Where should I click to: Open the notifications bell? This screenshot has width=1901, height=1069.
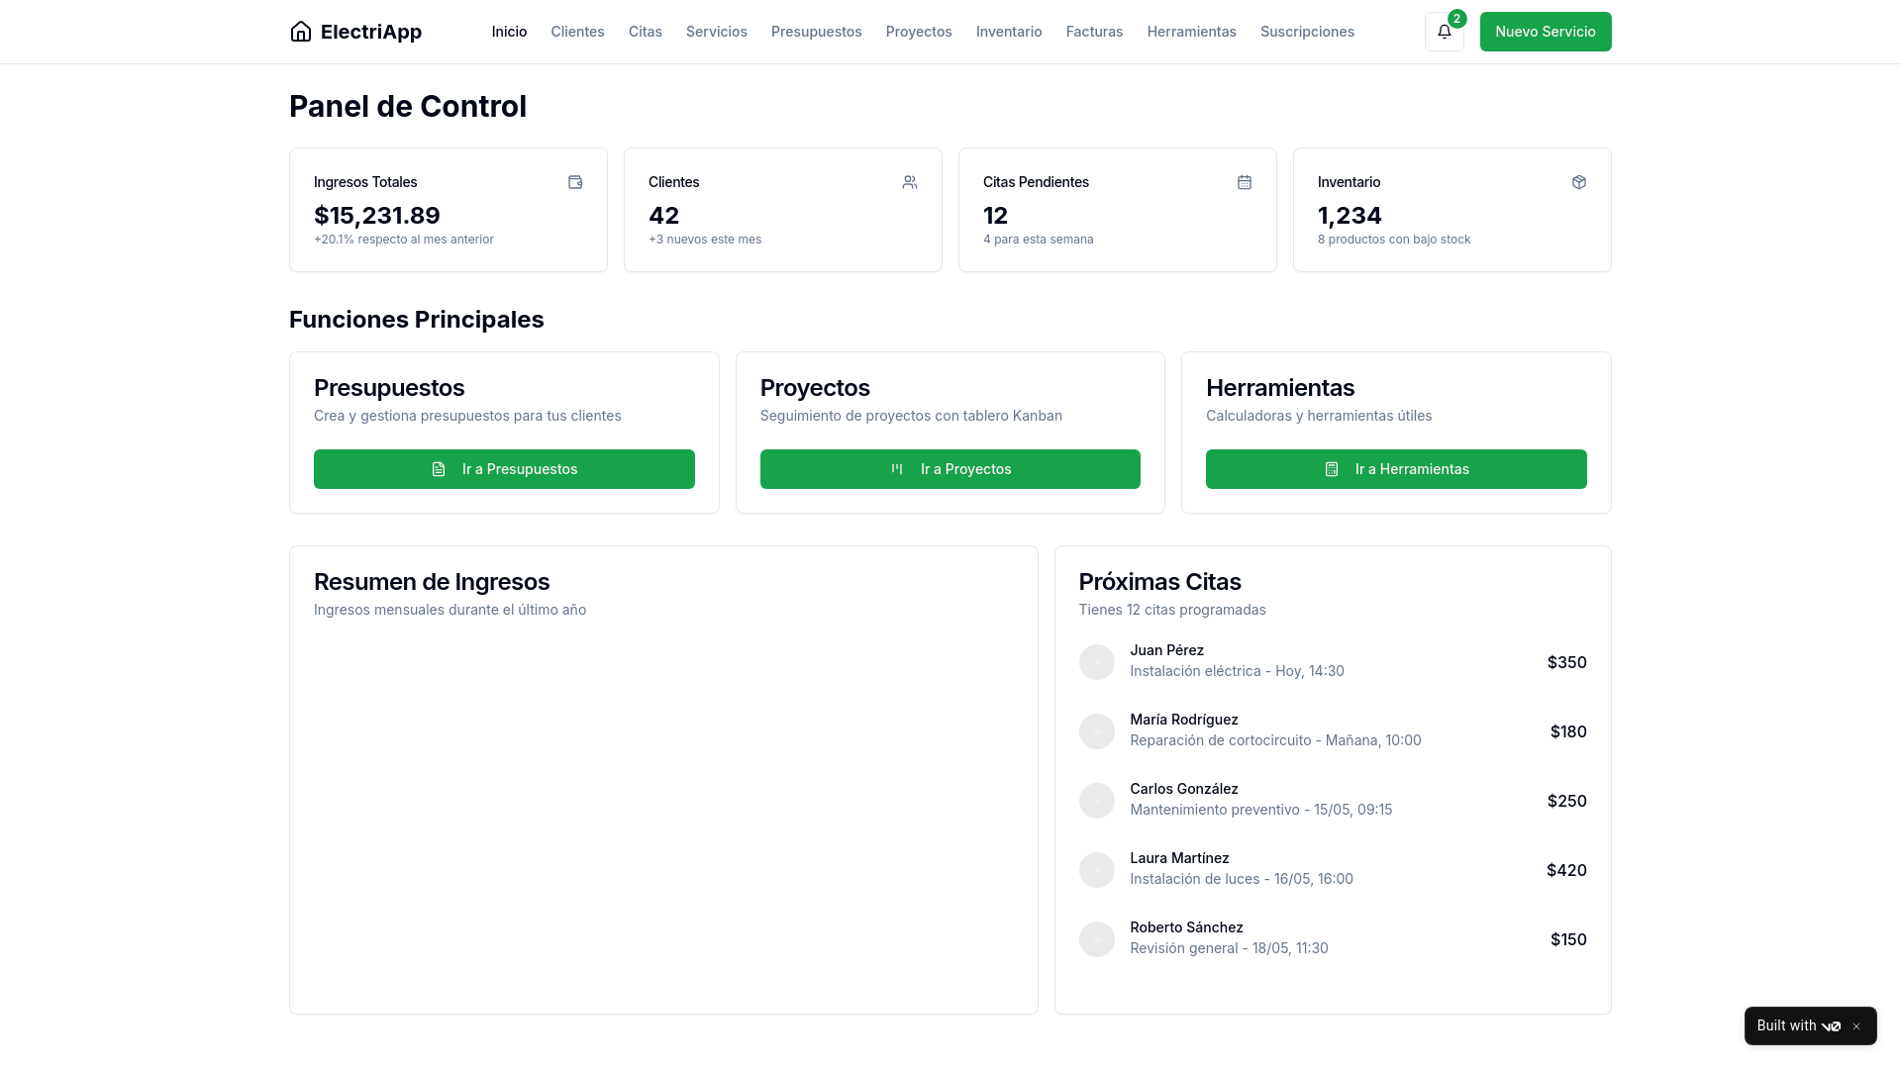tap(1445, 32)
